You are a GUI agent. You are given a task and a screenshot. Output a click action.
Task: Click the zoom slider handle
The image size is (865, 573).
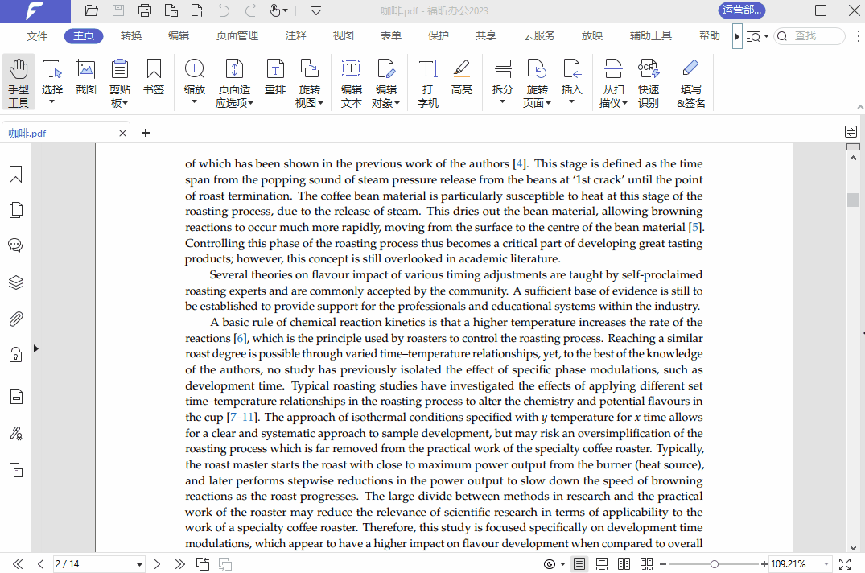(715, 564)
